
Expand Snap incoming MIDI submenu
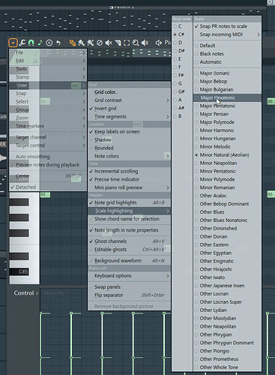(227, 34)
